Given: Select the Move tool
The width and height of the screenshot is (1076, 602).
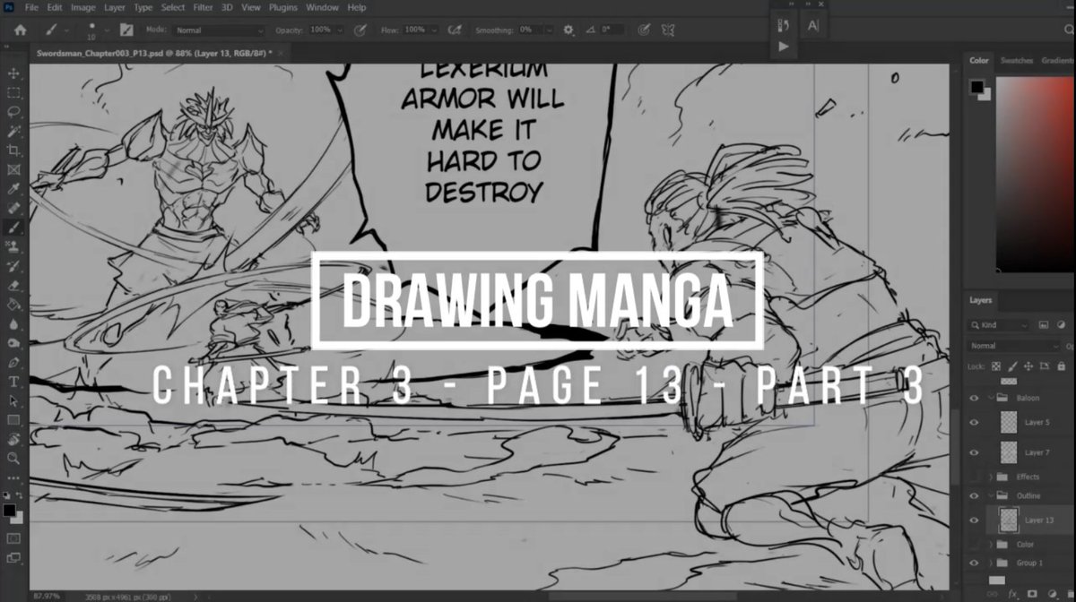Looking at the screenshot, I should tap(13, 73).
